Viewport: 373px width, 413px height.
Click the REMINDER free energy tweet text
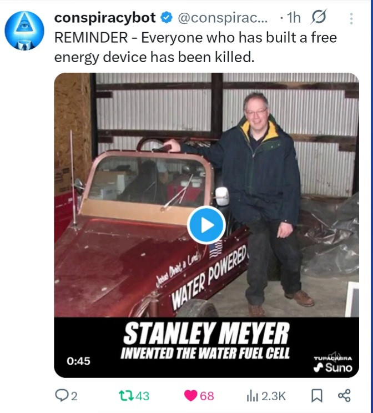click(195, 47)
